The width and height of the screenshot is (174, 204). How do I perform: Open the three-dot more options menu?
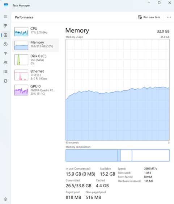(x=169, y=17)
